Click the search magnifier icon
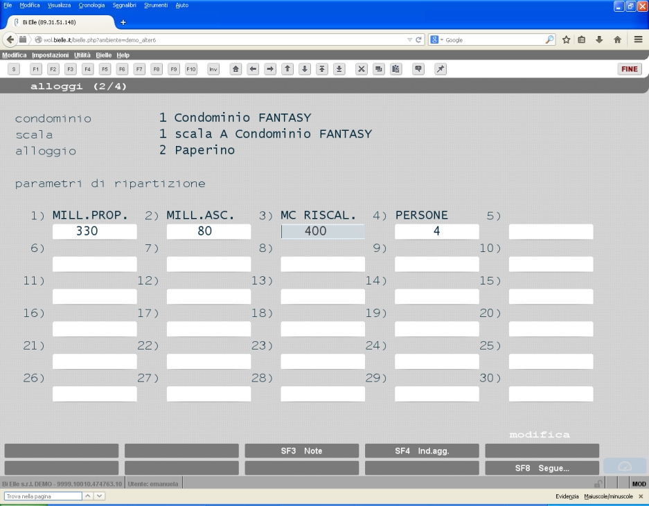Screen dimensions: 649x506 point(549,39)
